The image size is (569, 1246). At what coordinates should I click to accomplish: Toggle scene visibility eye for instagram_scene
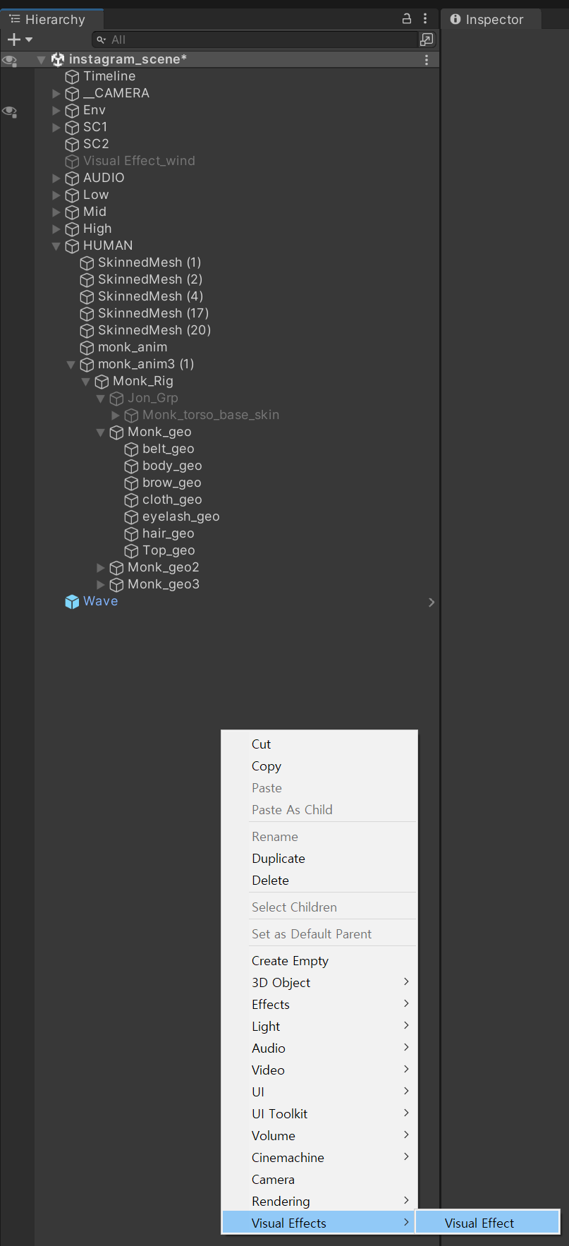(10, 61)
